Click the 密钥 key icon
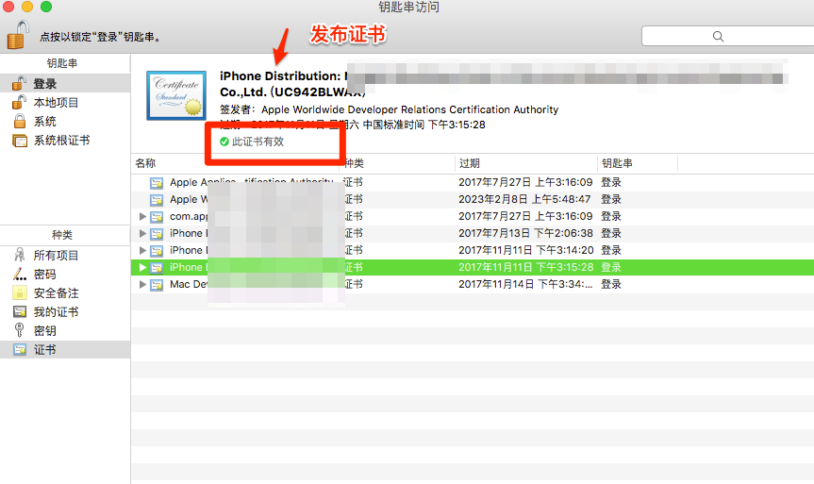The width and height of the screenshot is (814, 484). click(x=19, y=330)
